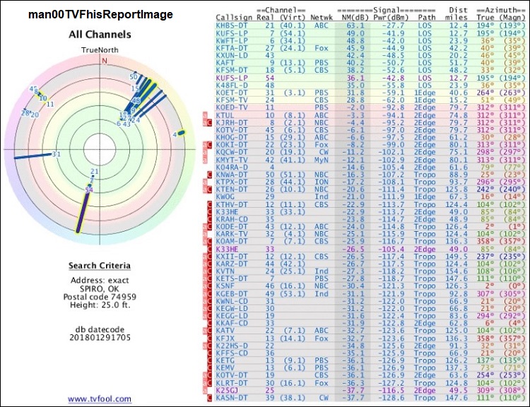Click the KHBS-DT callsign
530x407 pixels.
coord(232,24)
